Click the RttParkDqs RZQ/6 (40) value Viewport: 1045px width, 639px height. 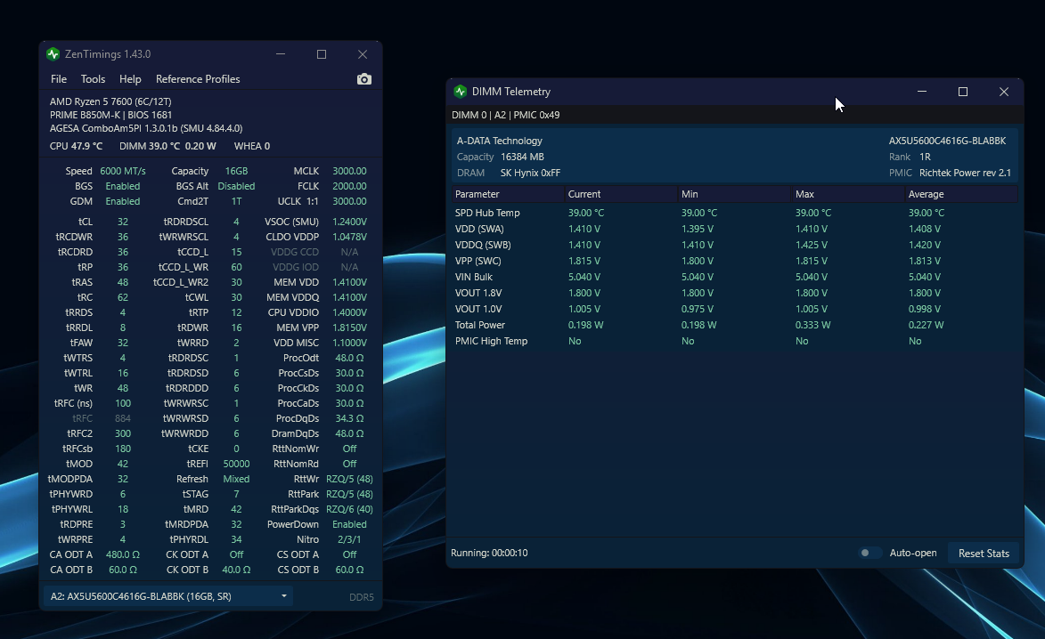coord(349,509)
